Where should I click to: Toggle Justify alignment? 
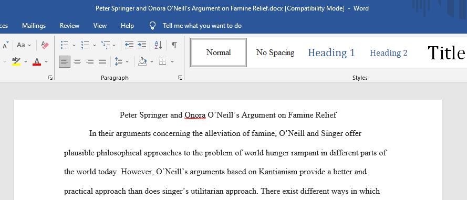pos(102,61)
